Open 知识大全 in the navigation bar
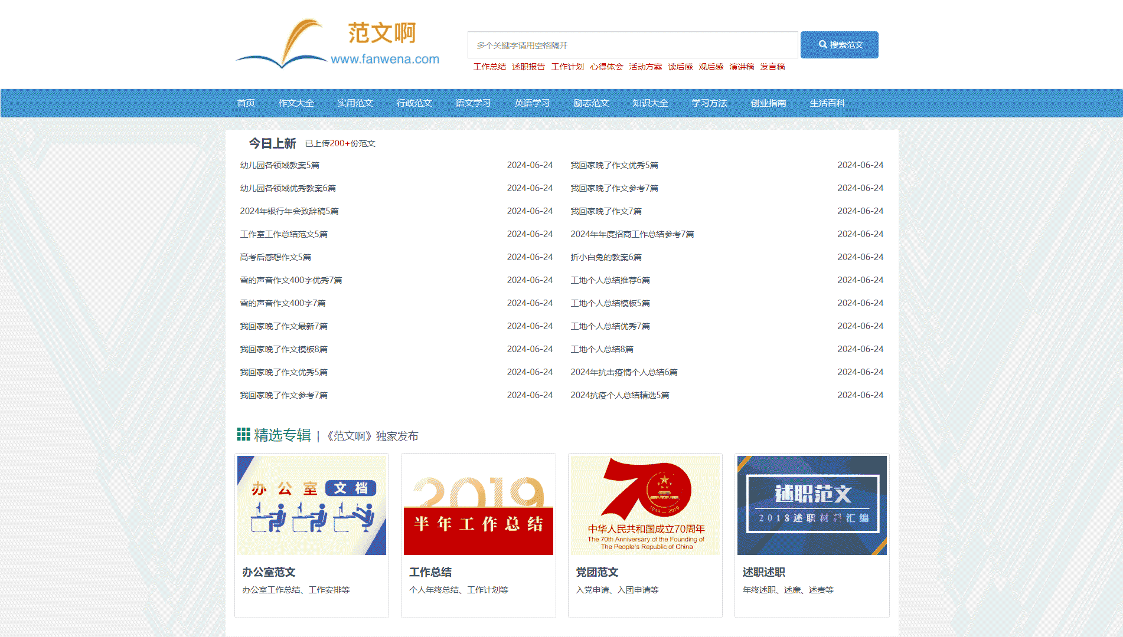1123x637 pixels. click(650, 103)
